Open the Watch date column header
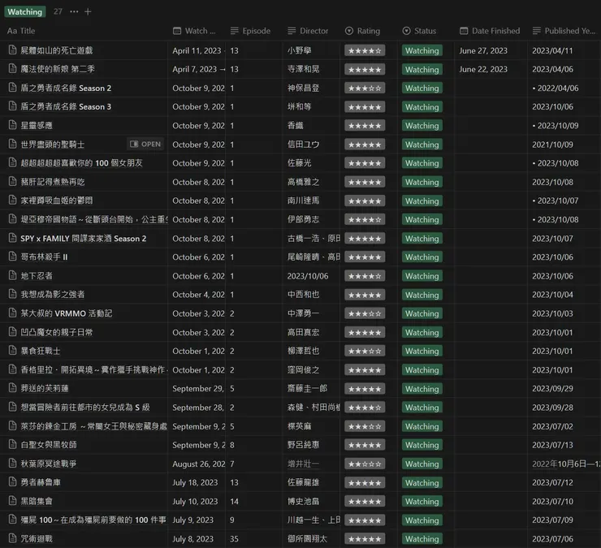This screenshot has height=548, width=601. point(194,31)
